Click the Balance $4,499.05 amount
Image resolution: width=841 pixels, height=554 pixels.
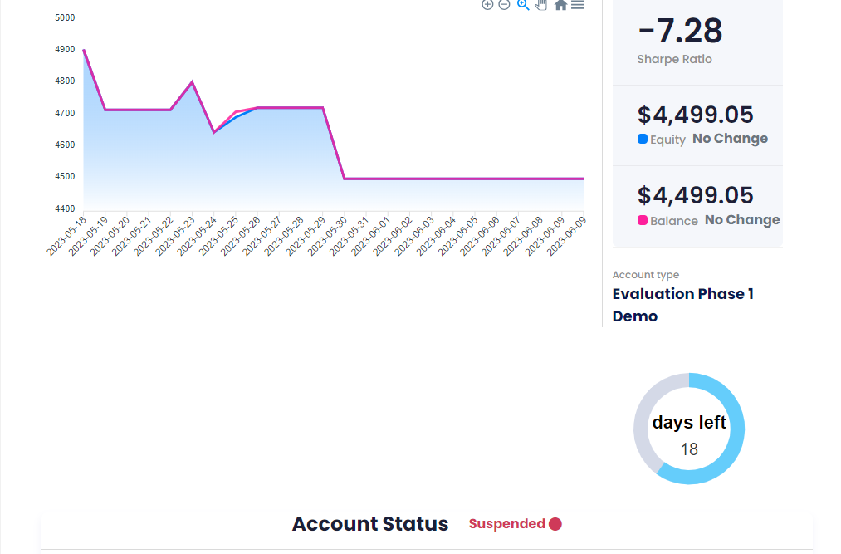[x=695, y=195]
